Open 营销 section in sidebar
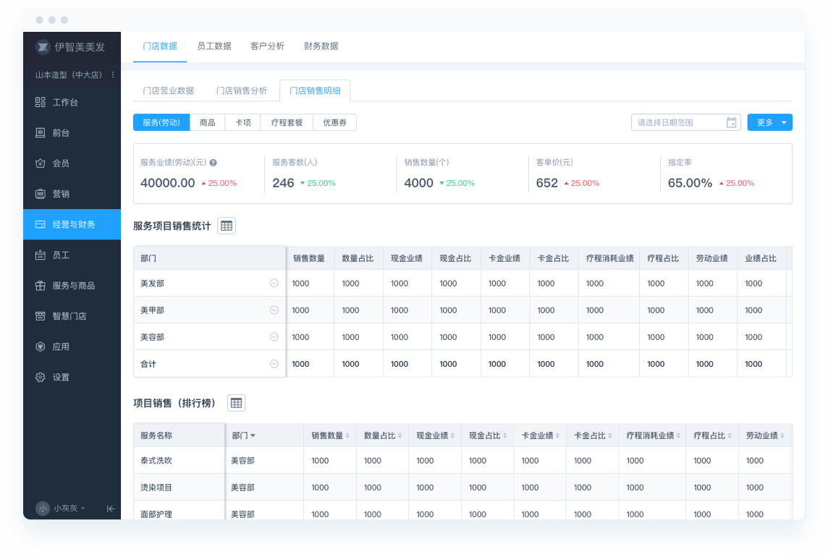828x557 pixels. [72, 194]
